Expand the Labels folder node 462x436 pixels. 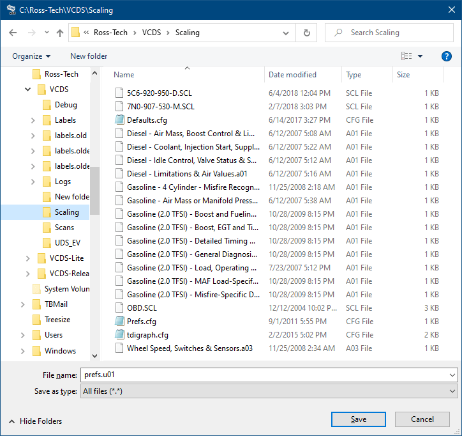(33, 120)
